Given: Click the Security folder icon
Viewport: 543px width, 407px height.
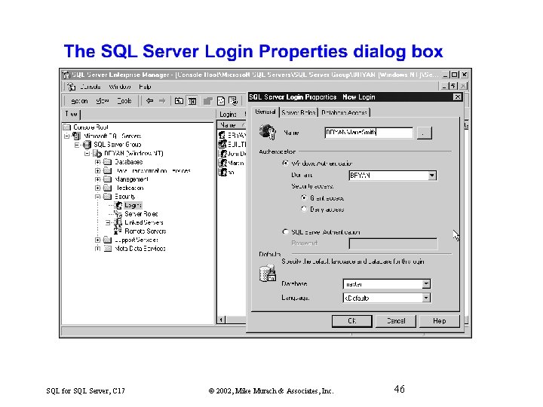Looking at the screenshot, I should [x=108, y=197].
